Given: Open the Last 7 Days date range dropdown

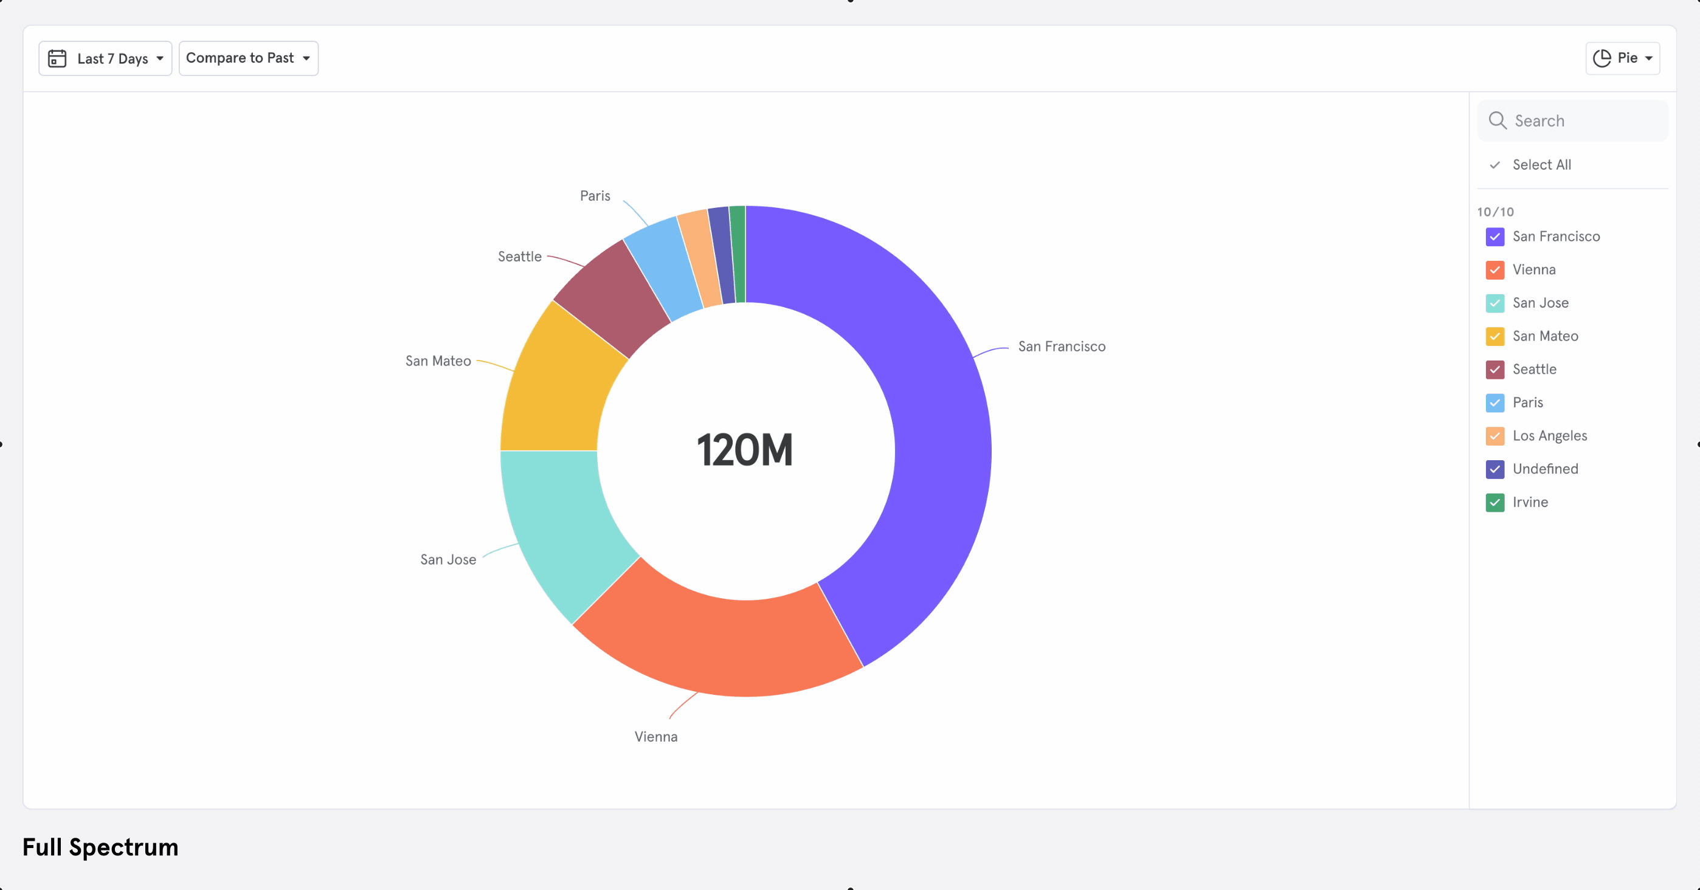Looking at the screenshot, I should coord(105,58).
